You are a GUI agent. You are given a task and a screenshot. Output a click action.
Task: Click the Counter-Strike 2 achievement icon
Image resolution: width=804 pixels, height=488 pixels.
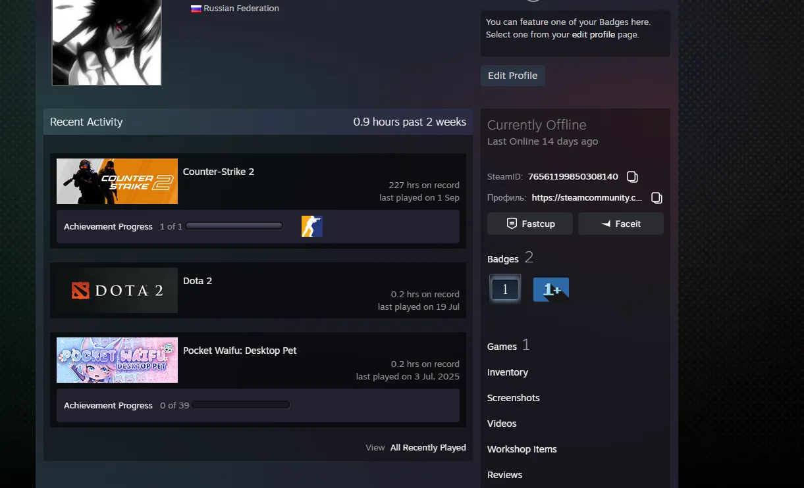(312, 226)
